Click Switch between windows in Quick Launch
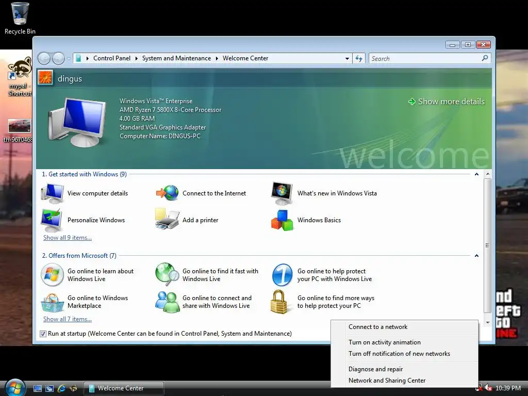Viewport: 528px width, 396px height. pyautogui.click(x=49, y=388)
